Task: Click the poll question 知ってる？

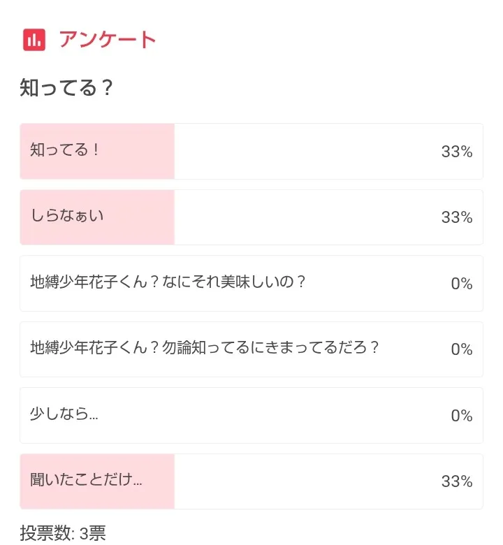Action: click(x=66, y=89)
